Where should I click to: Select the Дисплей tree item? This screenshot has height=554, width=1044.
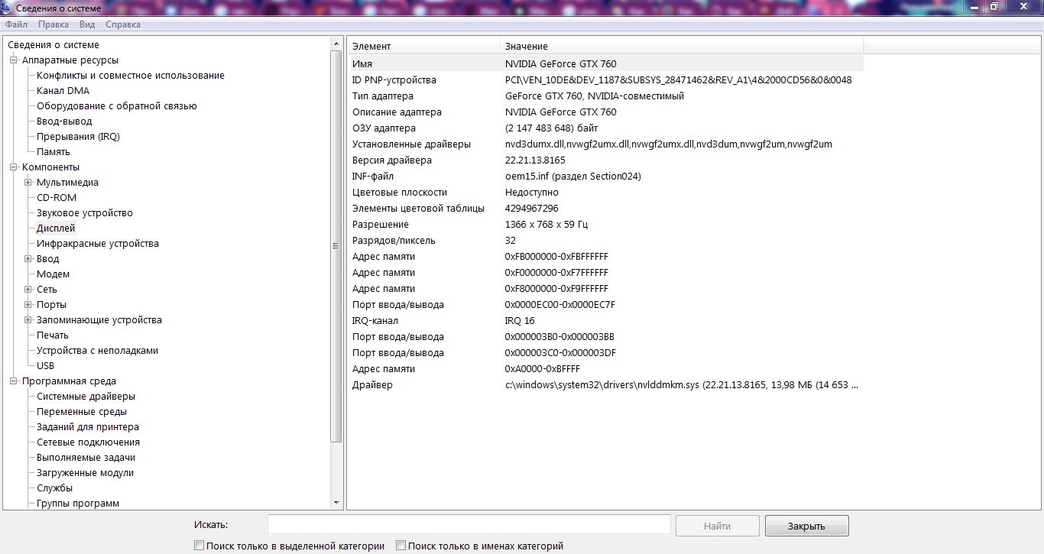pos(56,228)
